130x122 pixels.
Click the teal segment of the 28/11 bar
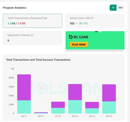24,107
